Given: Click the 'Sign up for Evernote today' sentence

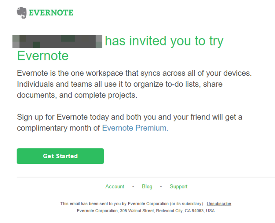Looking at the screenshot, I should pos(130,117).
